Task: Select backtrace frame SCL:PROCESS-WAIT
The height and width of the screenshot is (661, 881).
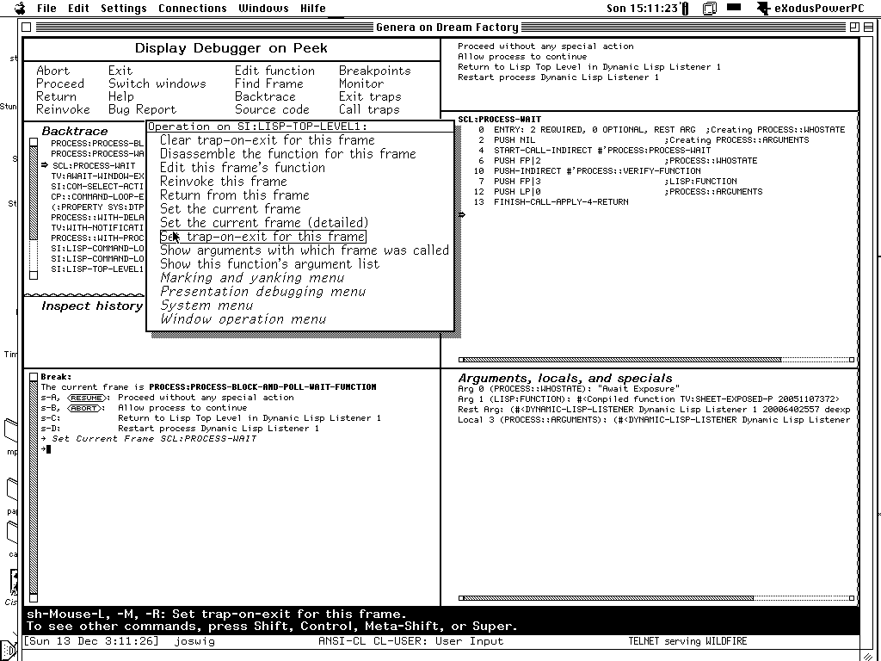Action: coord(94,166)
